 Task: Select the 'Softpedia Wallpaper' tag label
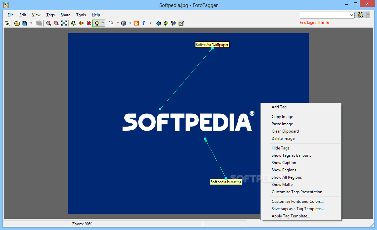pyautogui.click(x=212, y=45)
